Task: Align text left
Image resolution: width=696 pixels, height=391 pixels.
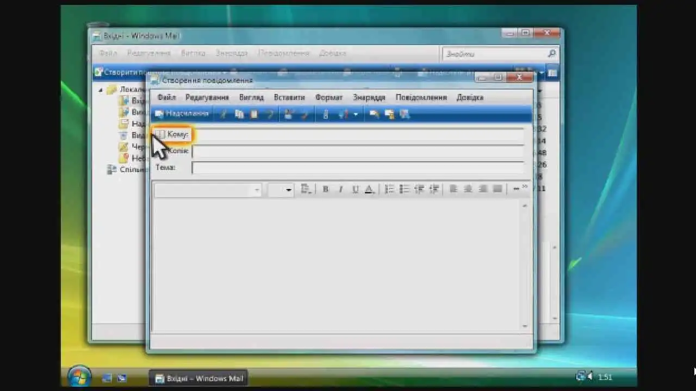Action: coord(453,189)
